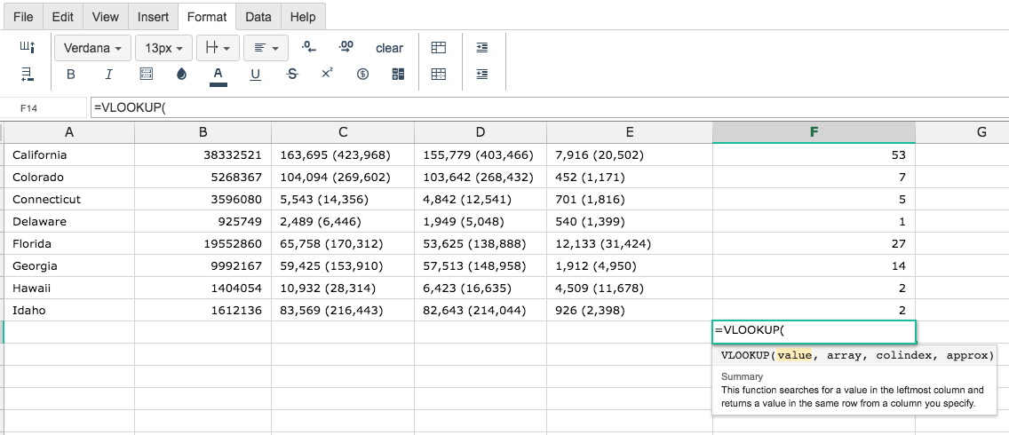Click into the formula bar input

[547, 108]
